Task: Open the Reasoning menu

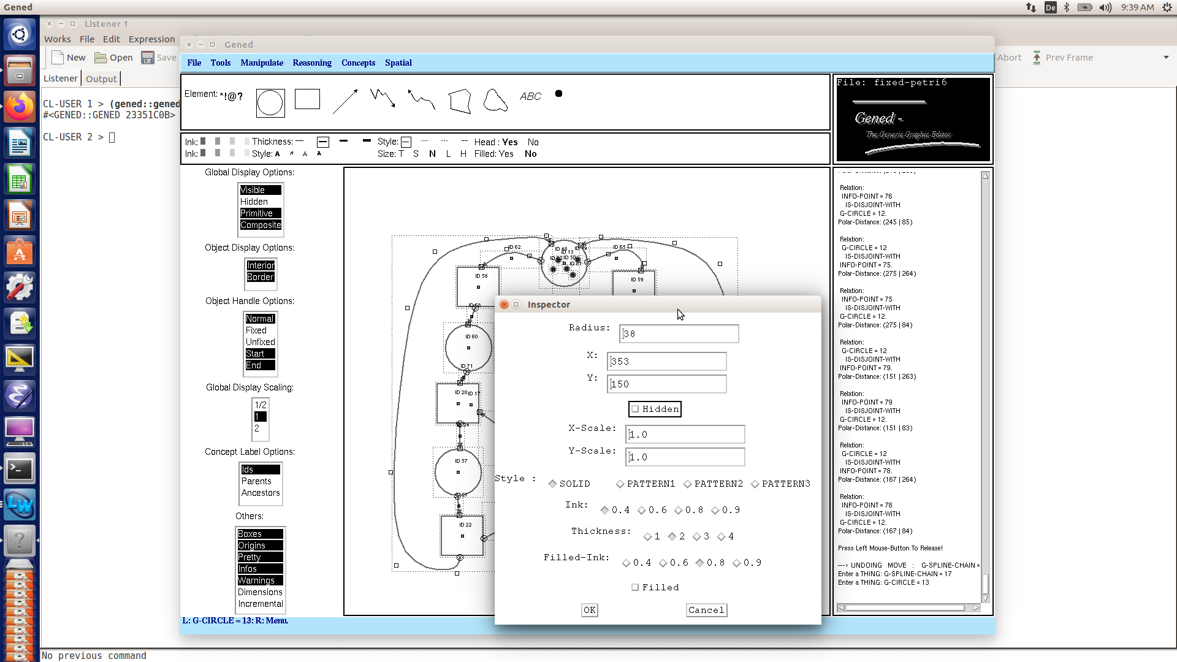Action: tap(312, 63)
